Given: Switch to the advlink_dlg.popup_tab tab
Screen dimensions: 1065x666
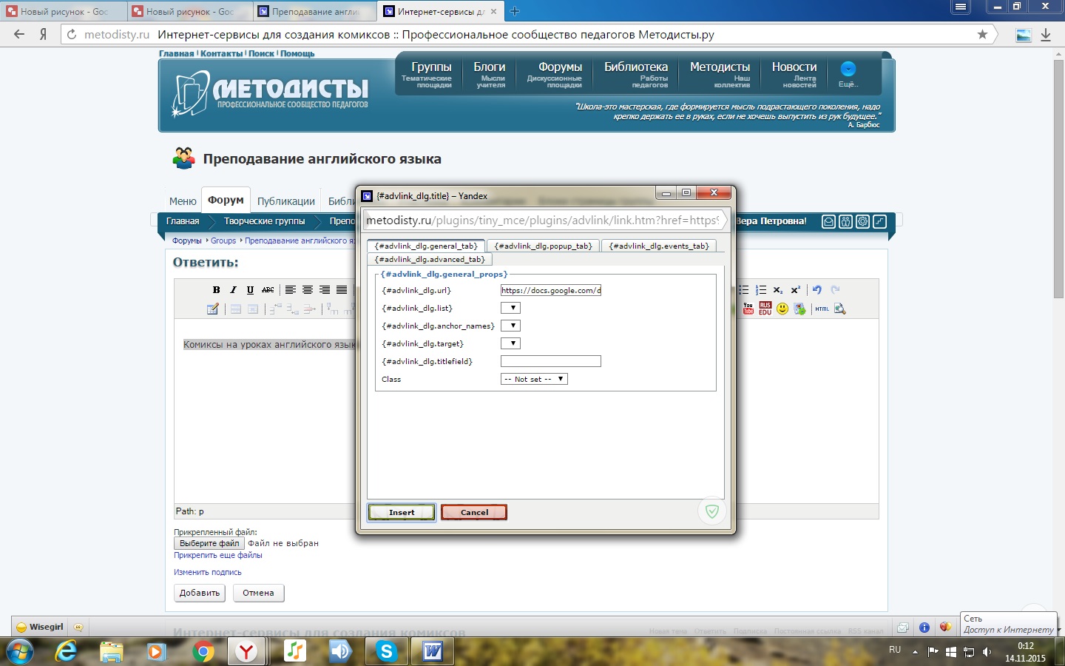Looking at the screenshot, I should [x=543, y=246].
